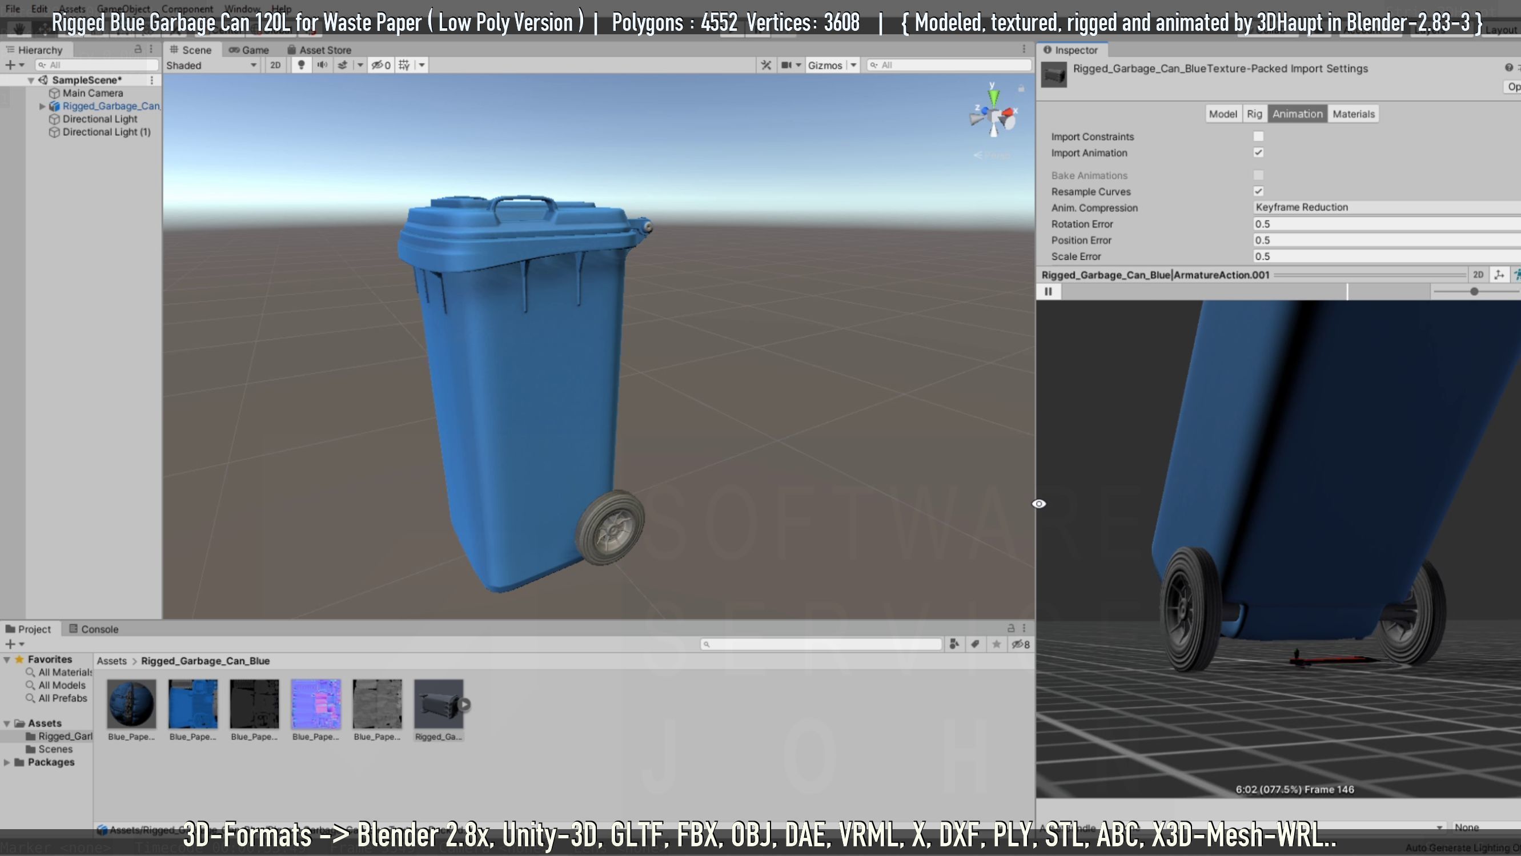
Task: Open Hierarchy create plus dropdown
Action: 15,65
